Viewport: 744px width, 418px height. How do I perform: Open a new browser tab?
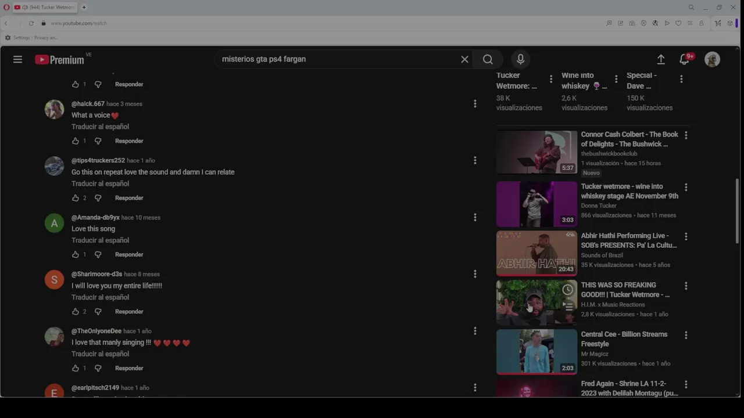coord(84,8)
